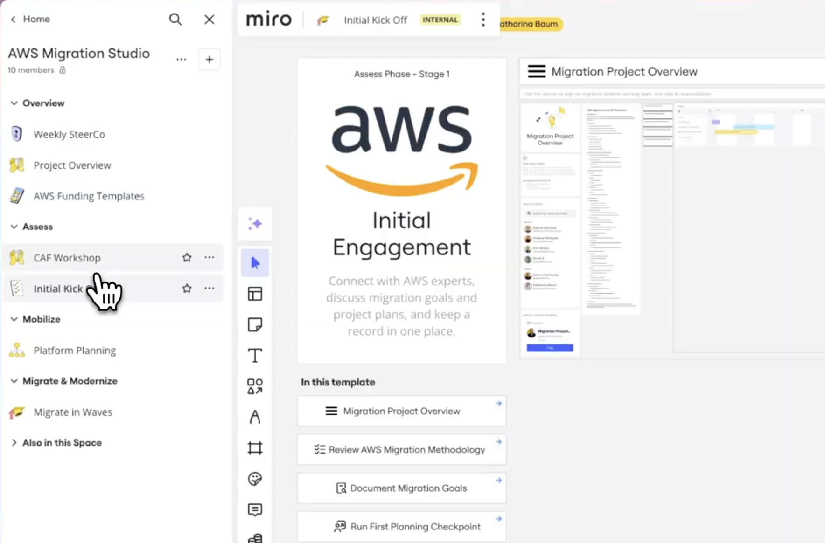This screenshot has width=825, height=543.
Task: Click the 10 members label
Action: pos(31,70)
